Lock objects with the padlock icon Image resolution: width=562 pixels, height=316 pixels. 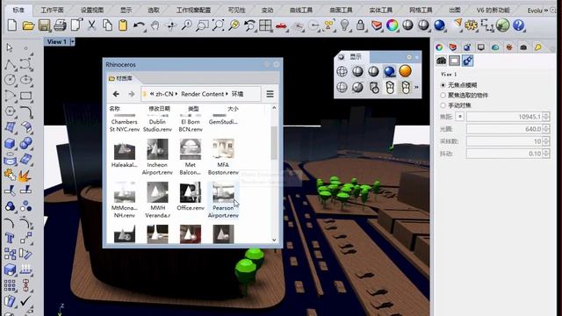(x=360, y=25)
